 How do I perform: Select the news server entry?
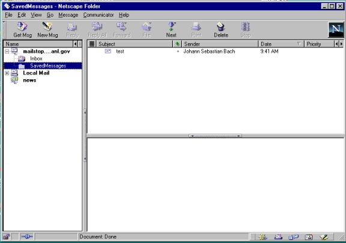29,80
